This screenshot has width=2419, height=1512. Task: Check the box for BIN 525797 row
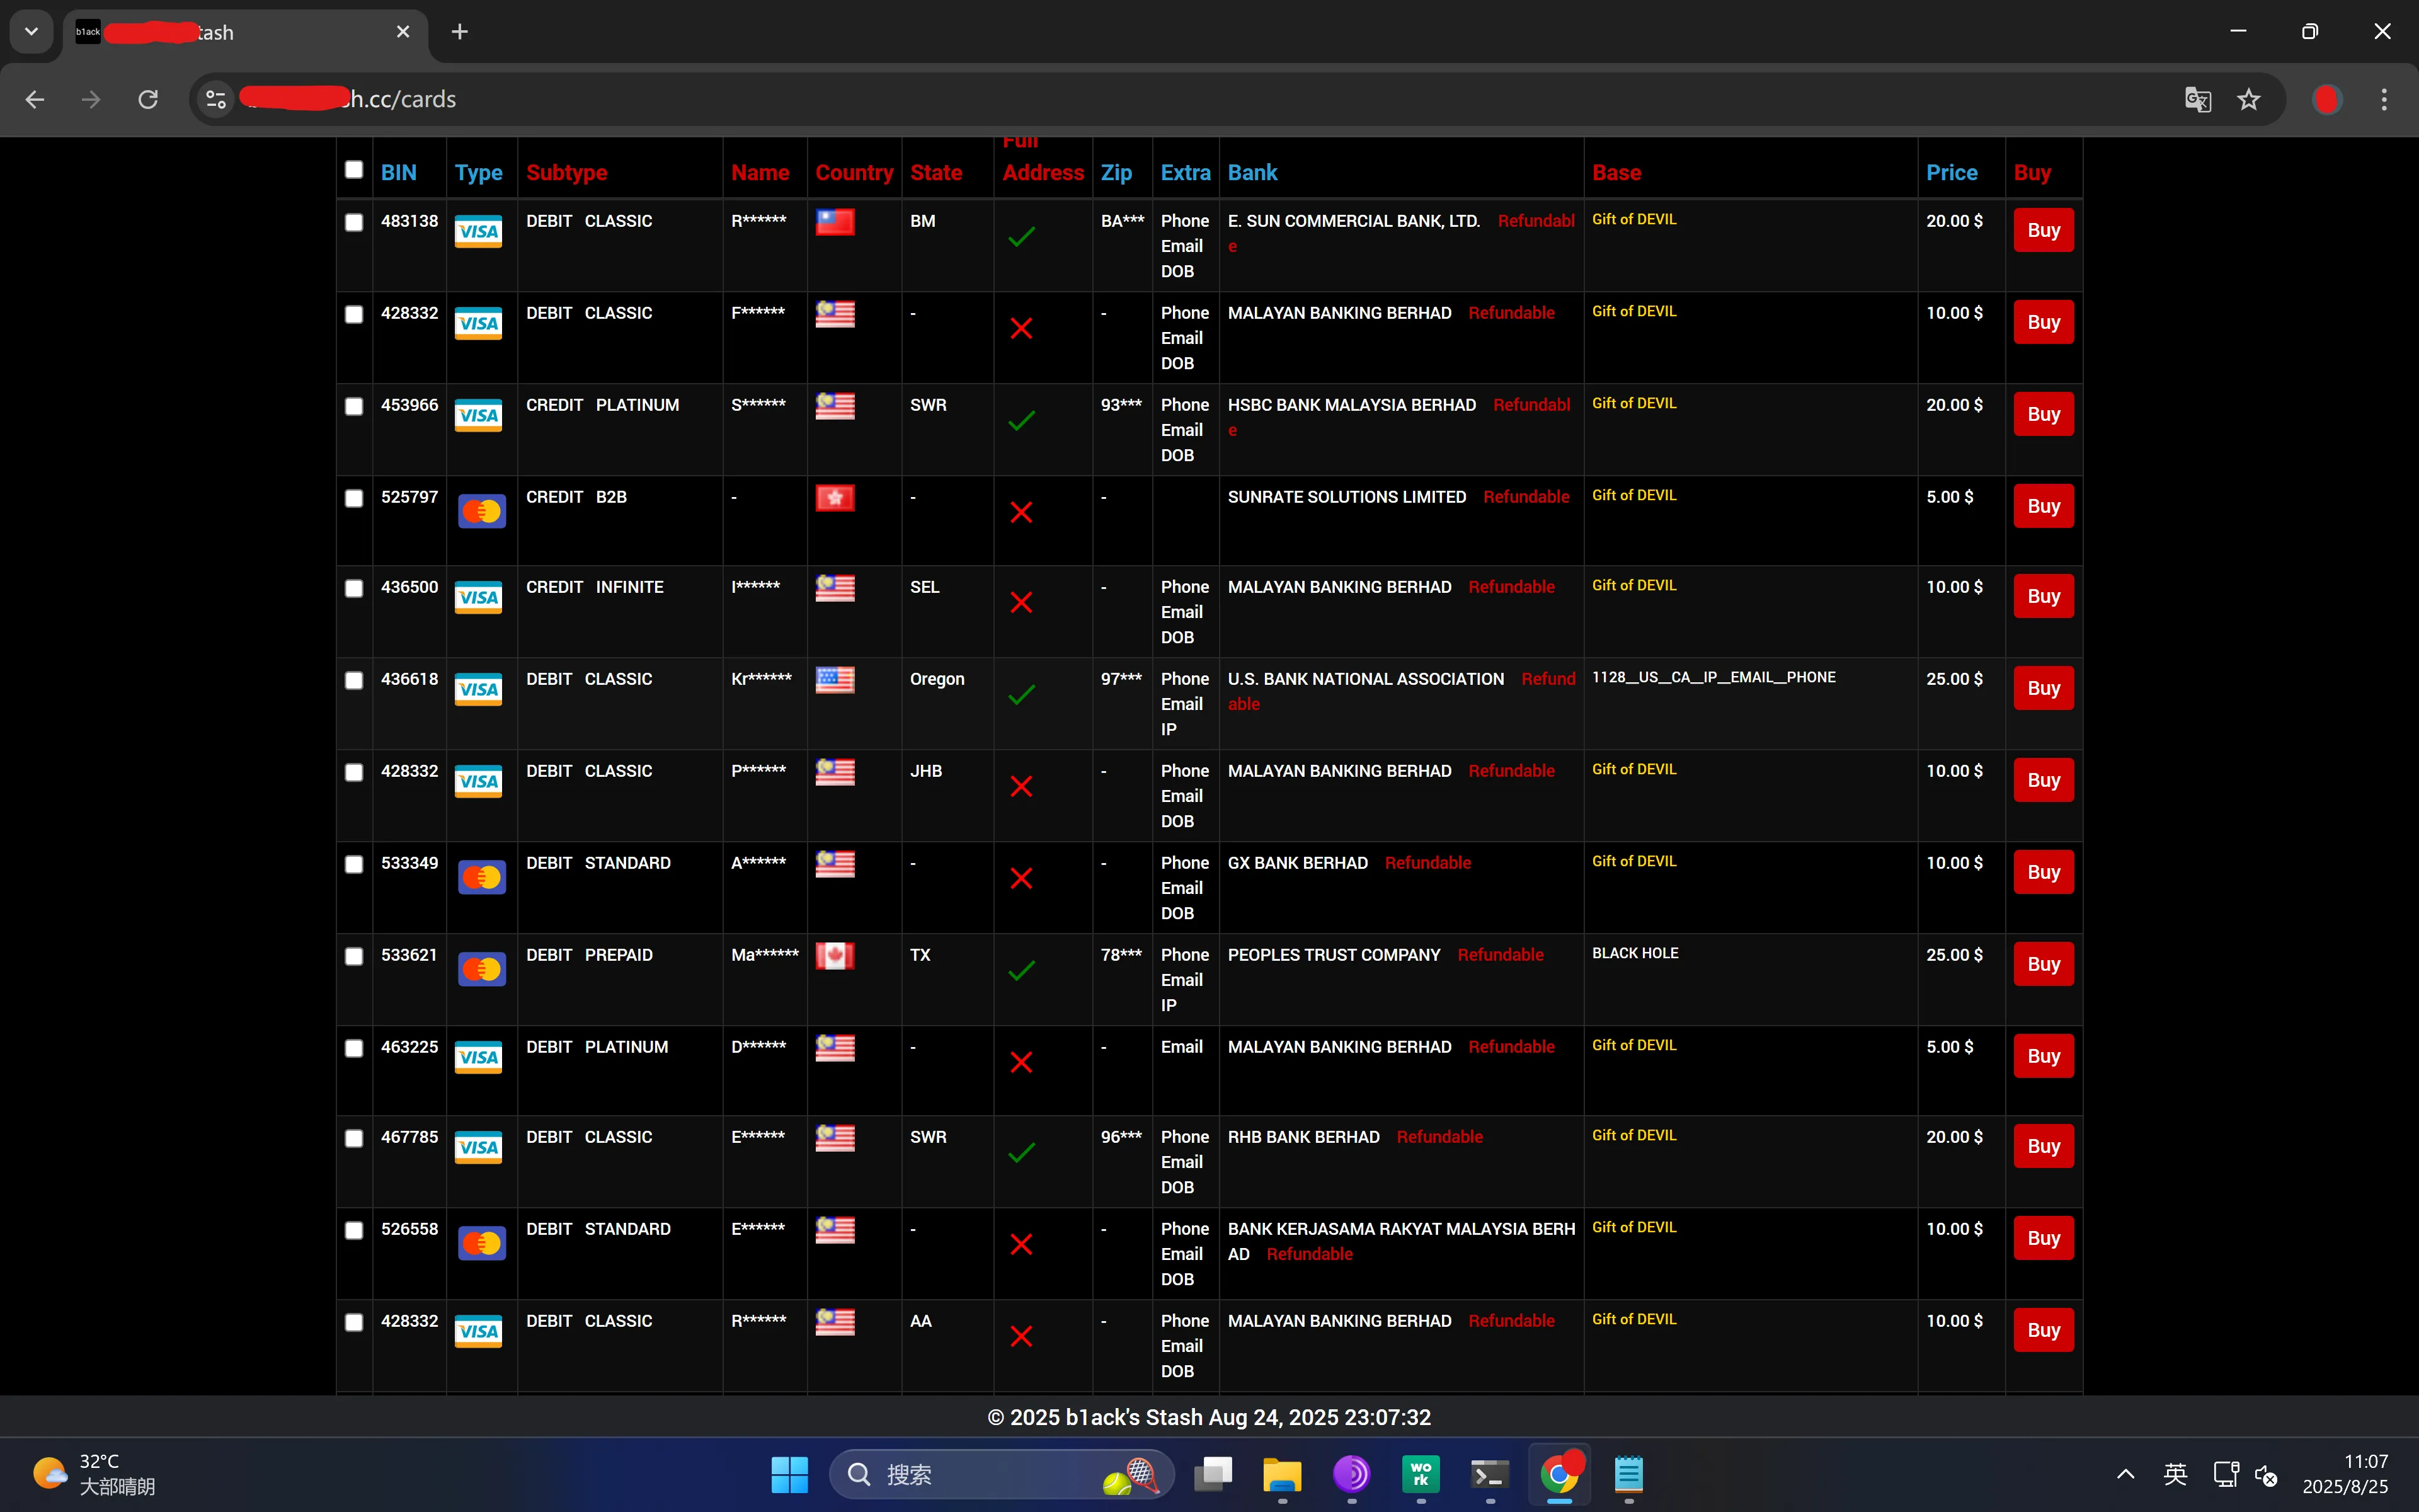(354, 498)
